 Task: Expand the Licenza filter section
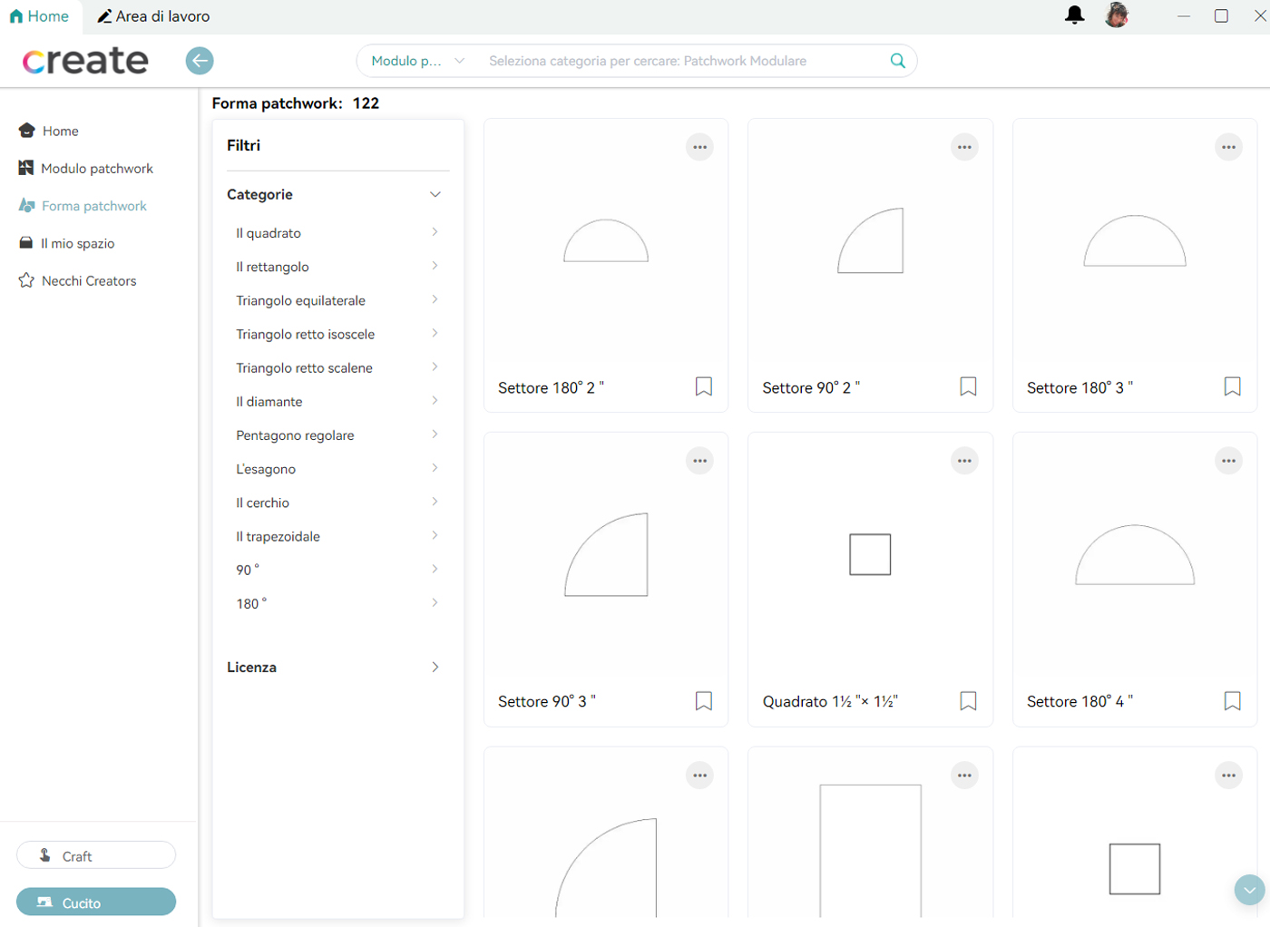(x=435, y=668)
